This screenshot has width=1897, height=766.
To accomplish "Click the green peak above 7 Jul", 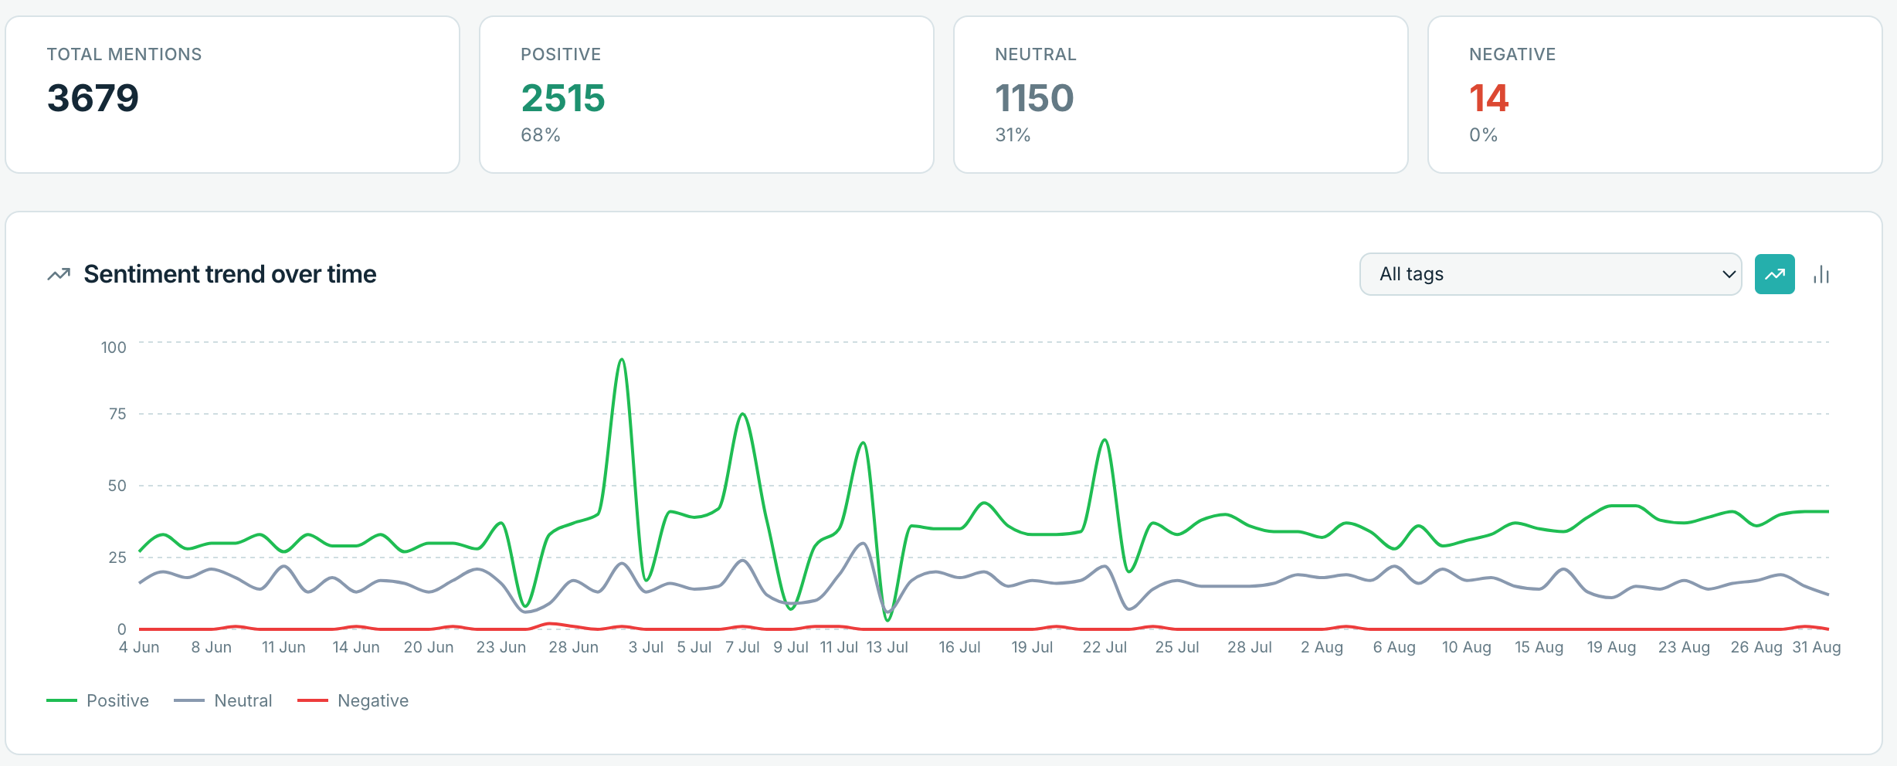I will pyautogui.click(x=742, y=415).
